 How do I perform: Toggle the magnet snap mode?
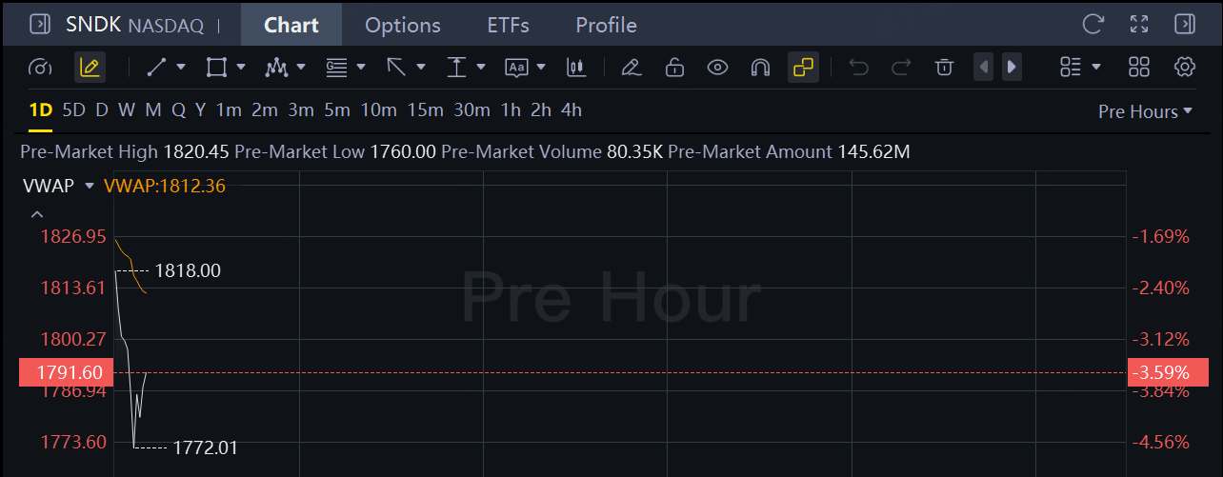click(760, 67)
